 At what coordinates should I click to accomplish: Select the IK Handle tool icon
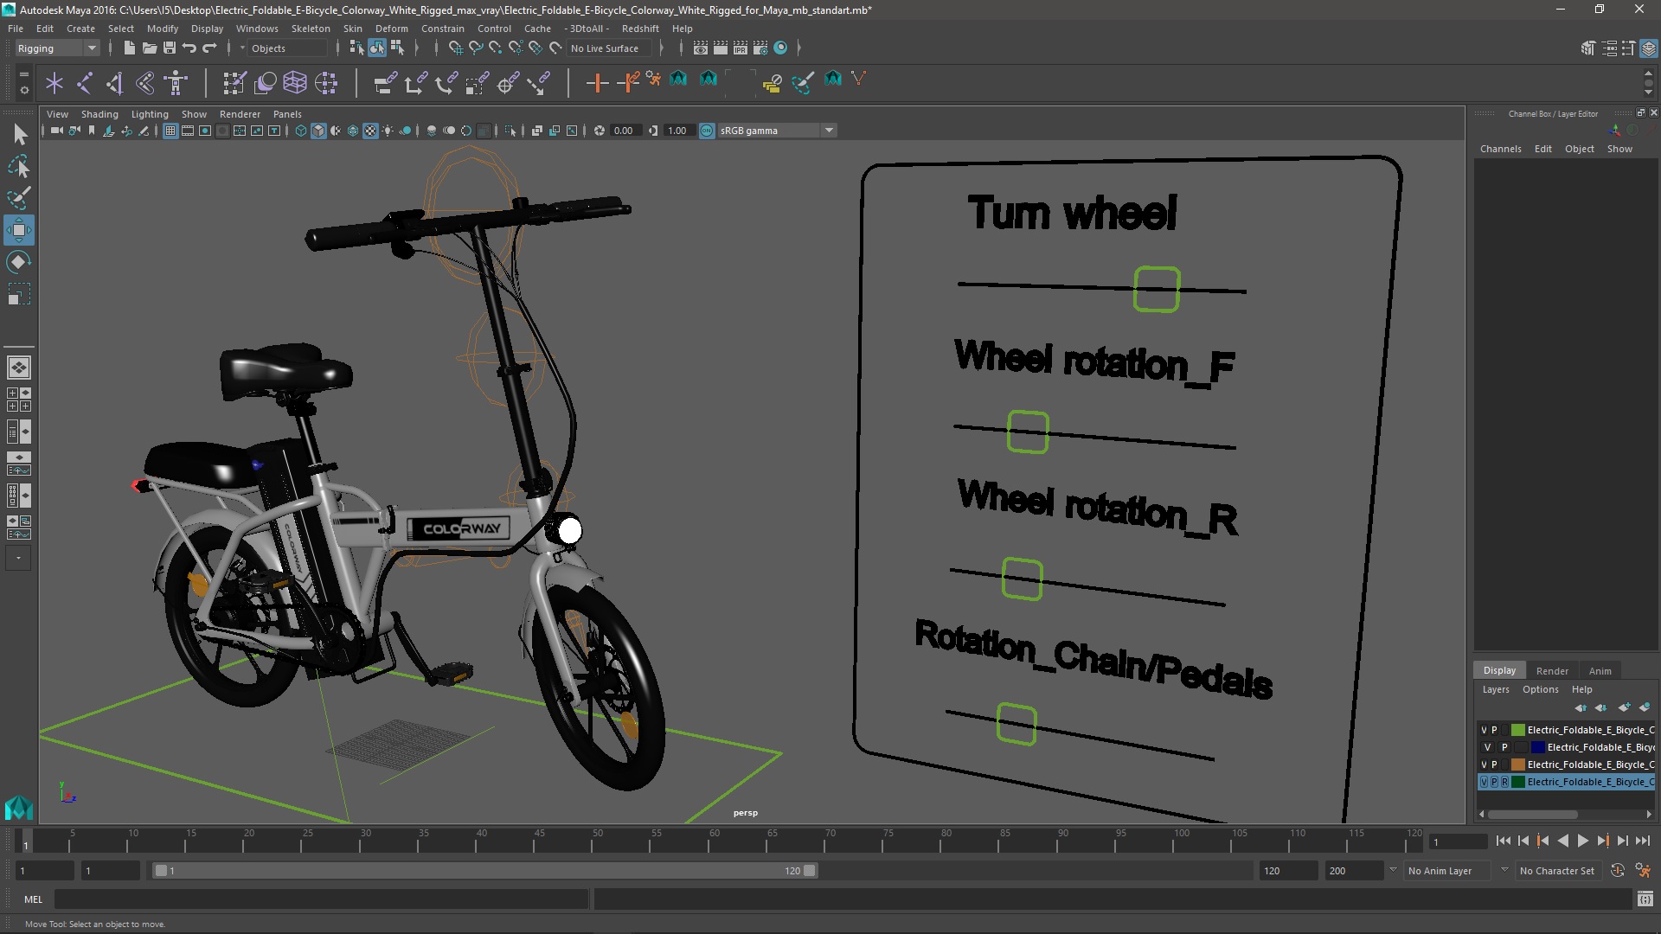115,83
